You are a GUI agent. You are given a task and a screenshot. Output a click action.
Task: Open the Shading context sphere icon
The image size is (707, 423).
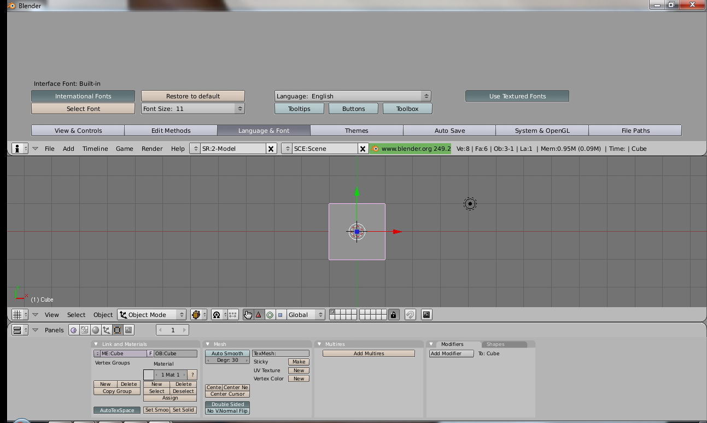[x=96, y=330]
